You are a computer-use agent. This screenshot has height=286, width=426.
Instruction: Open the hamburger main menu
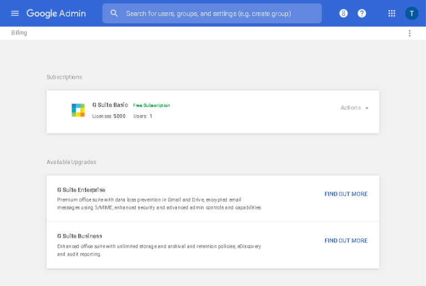pyautogui.click(x=15, y=13)
